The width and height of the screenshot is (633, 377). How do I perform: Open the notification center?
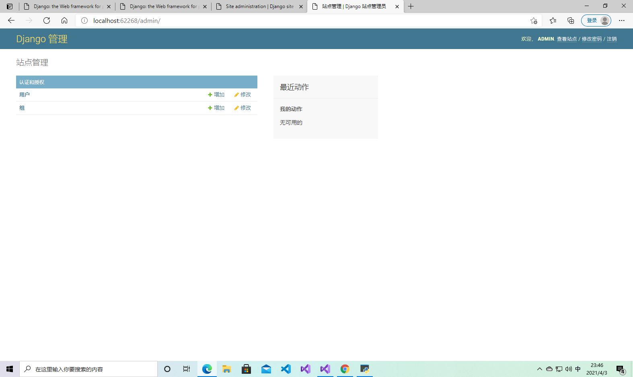point(621,369)
